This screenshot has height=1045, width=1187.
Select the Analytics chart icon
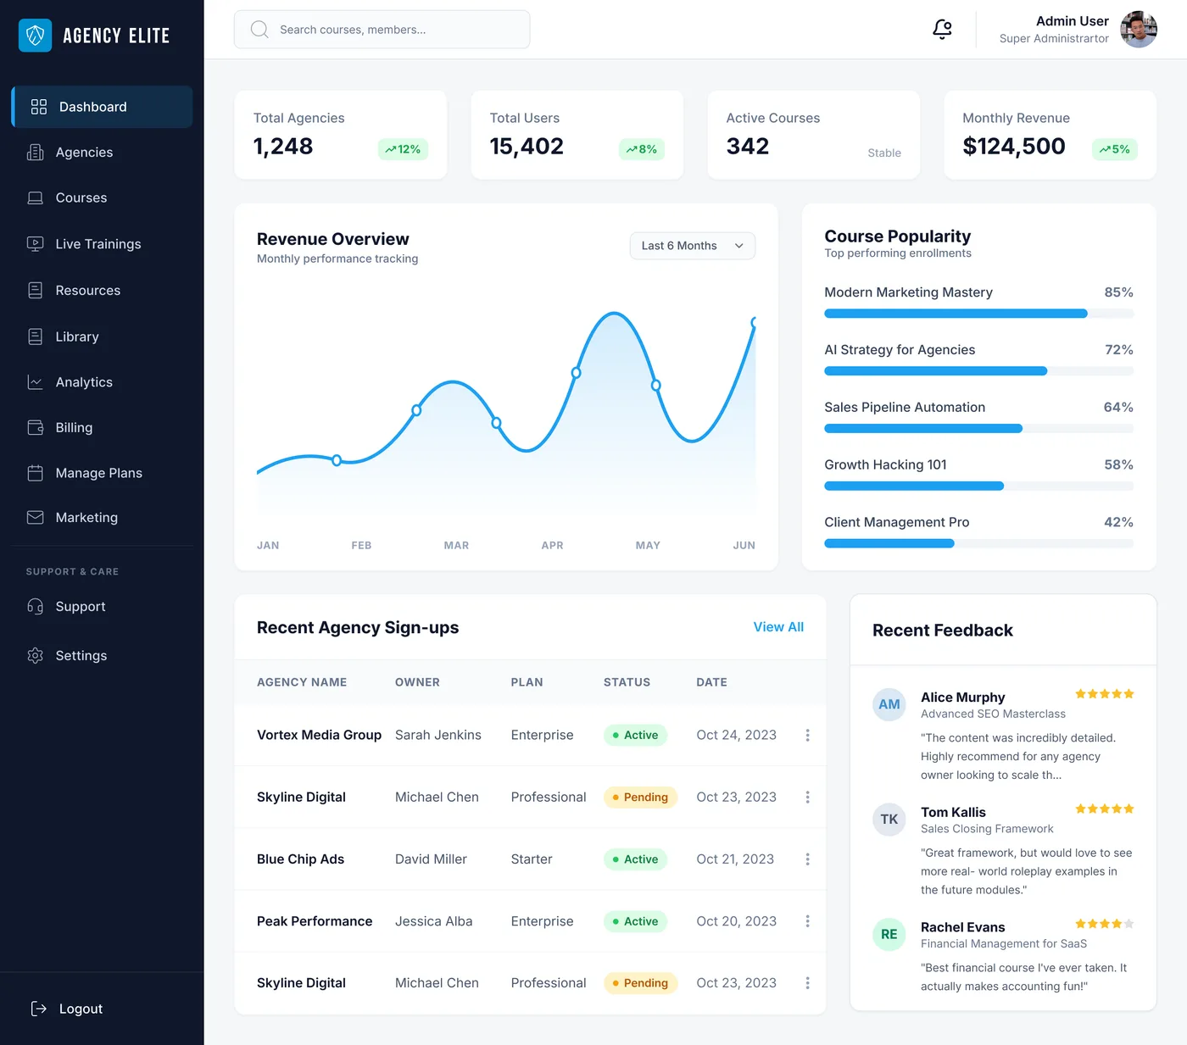[x=35, y=382]
